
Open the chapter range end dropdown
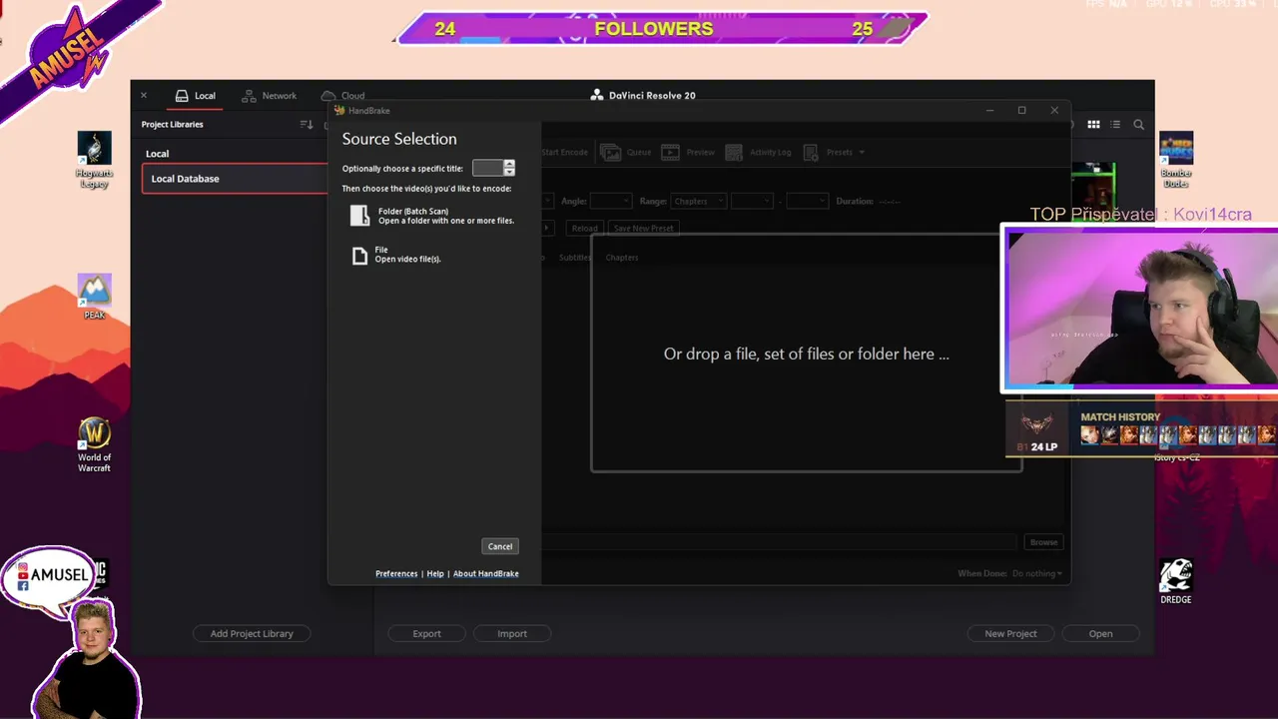tap(807, 201)
